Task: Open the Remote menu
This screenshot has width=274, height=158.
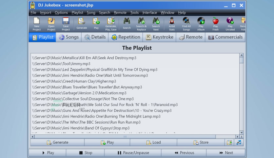Action: 120,13
